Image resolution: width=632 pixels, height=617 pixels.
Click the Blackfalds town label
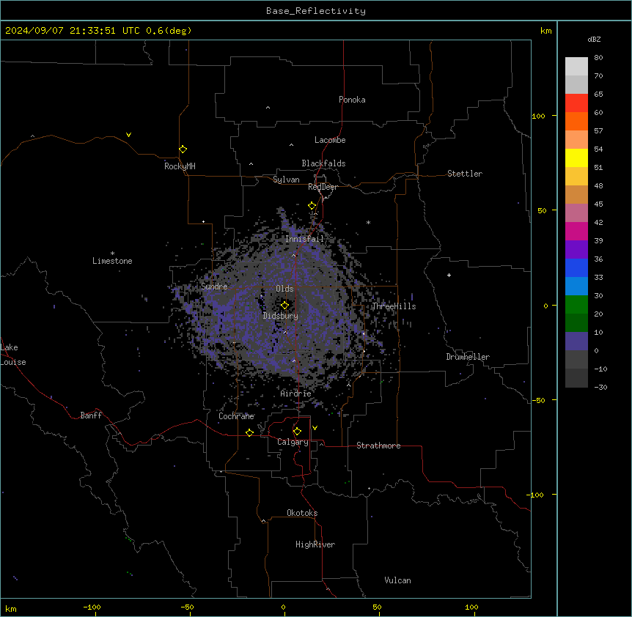click(x=323, y=163)
